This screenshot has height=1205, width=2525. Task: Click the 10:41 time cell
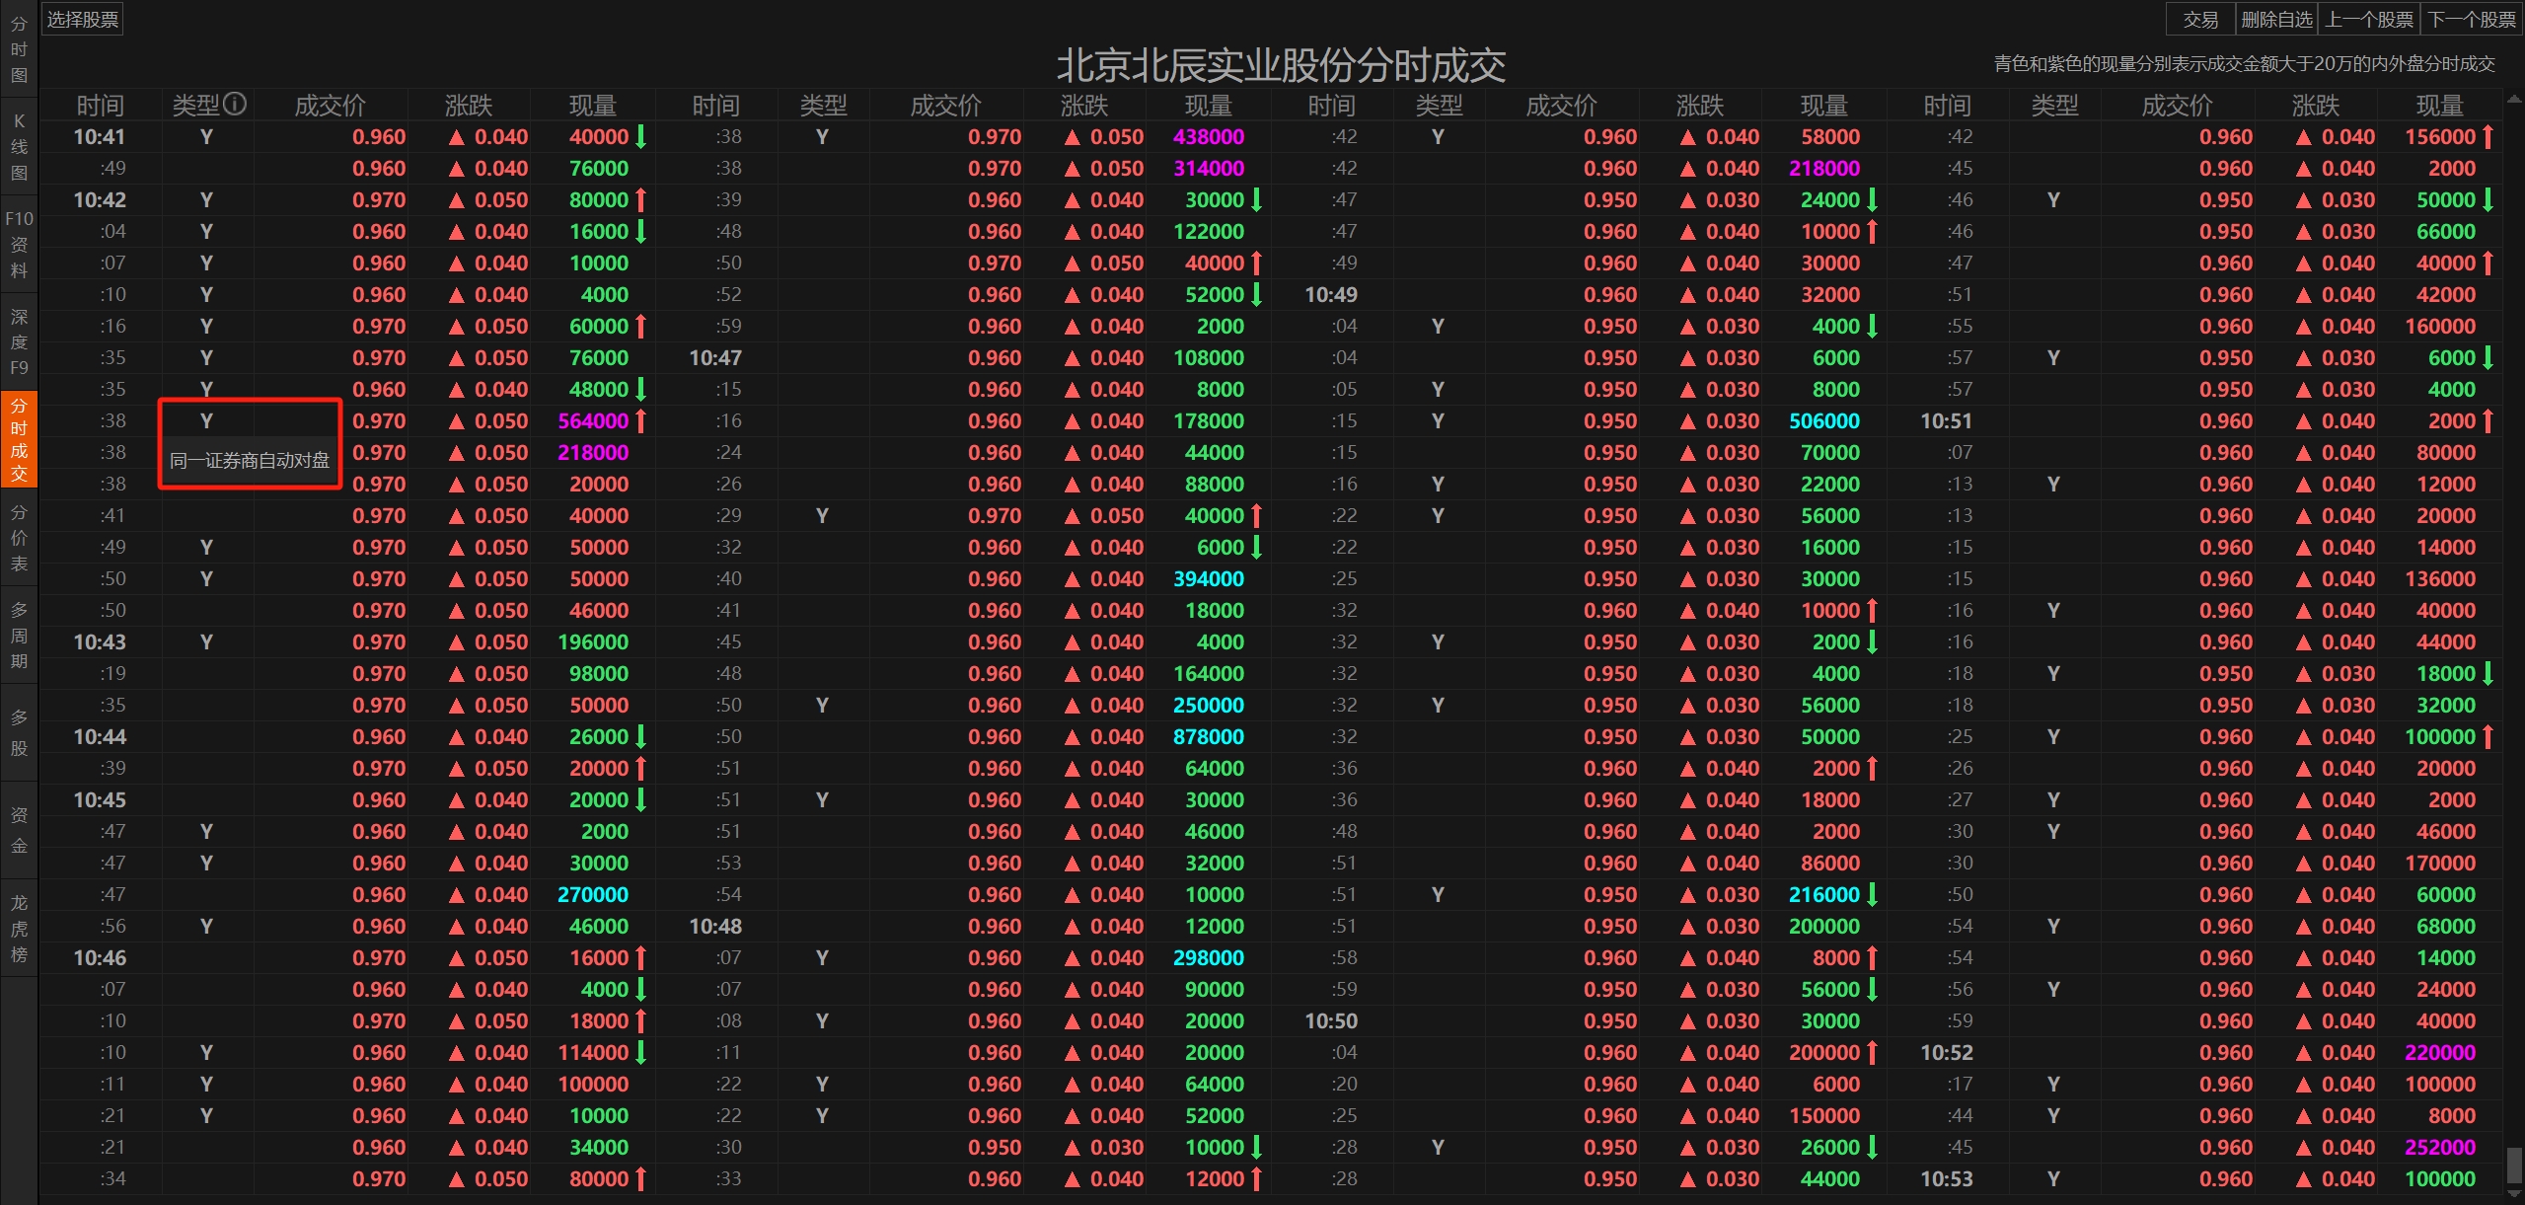point(100,136)
